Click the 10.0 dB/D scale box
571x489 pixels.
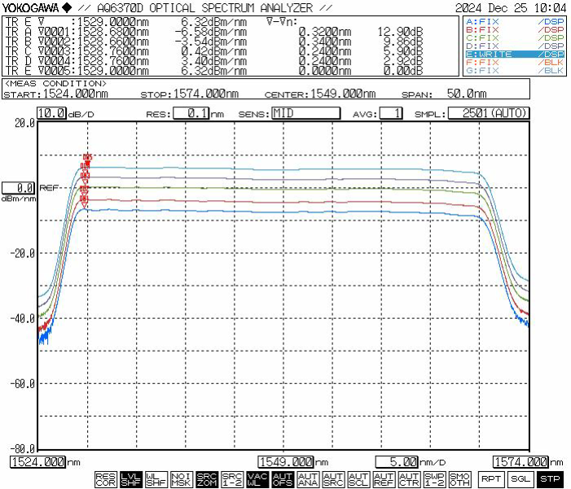[x=51, y=114]
